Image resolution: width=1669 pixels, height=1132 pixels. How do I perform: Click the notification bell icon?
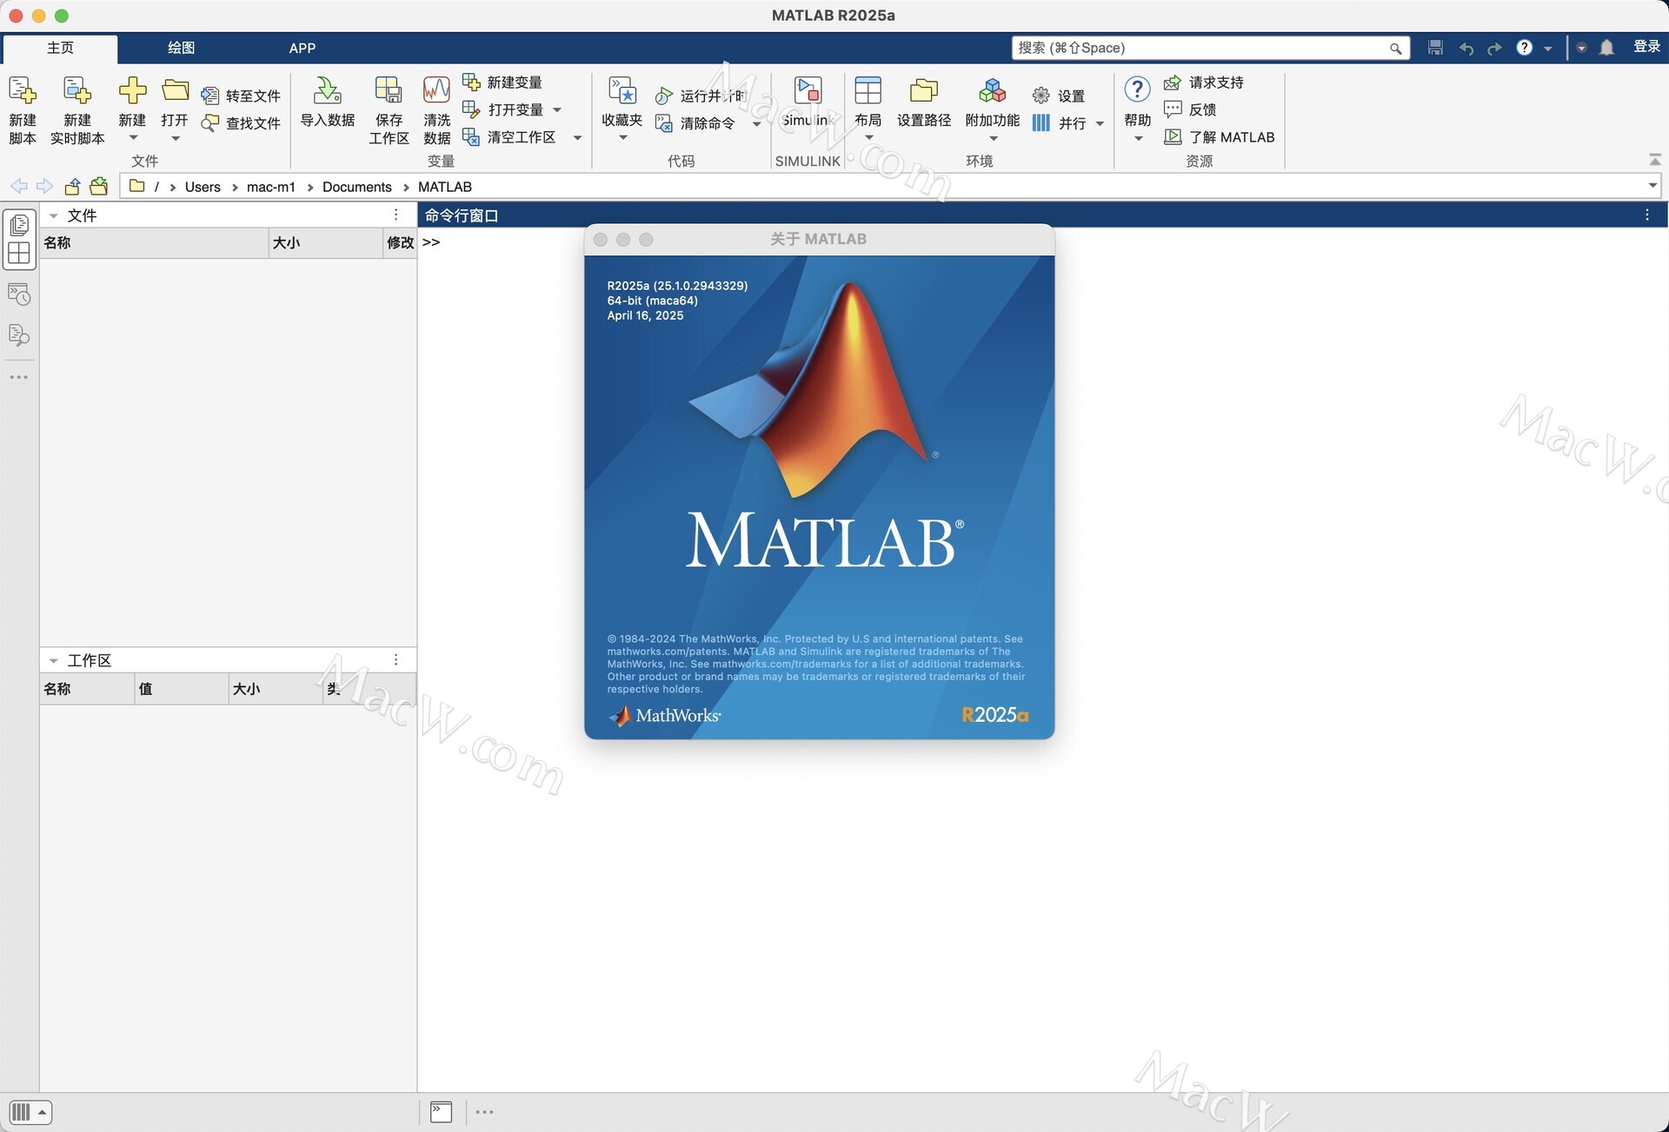click(1606, 48)
